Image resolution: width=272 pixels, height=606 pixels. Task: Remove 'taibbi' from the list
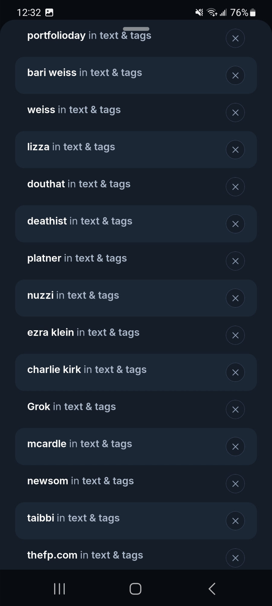pos(235,521)
